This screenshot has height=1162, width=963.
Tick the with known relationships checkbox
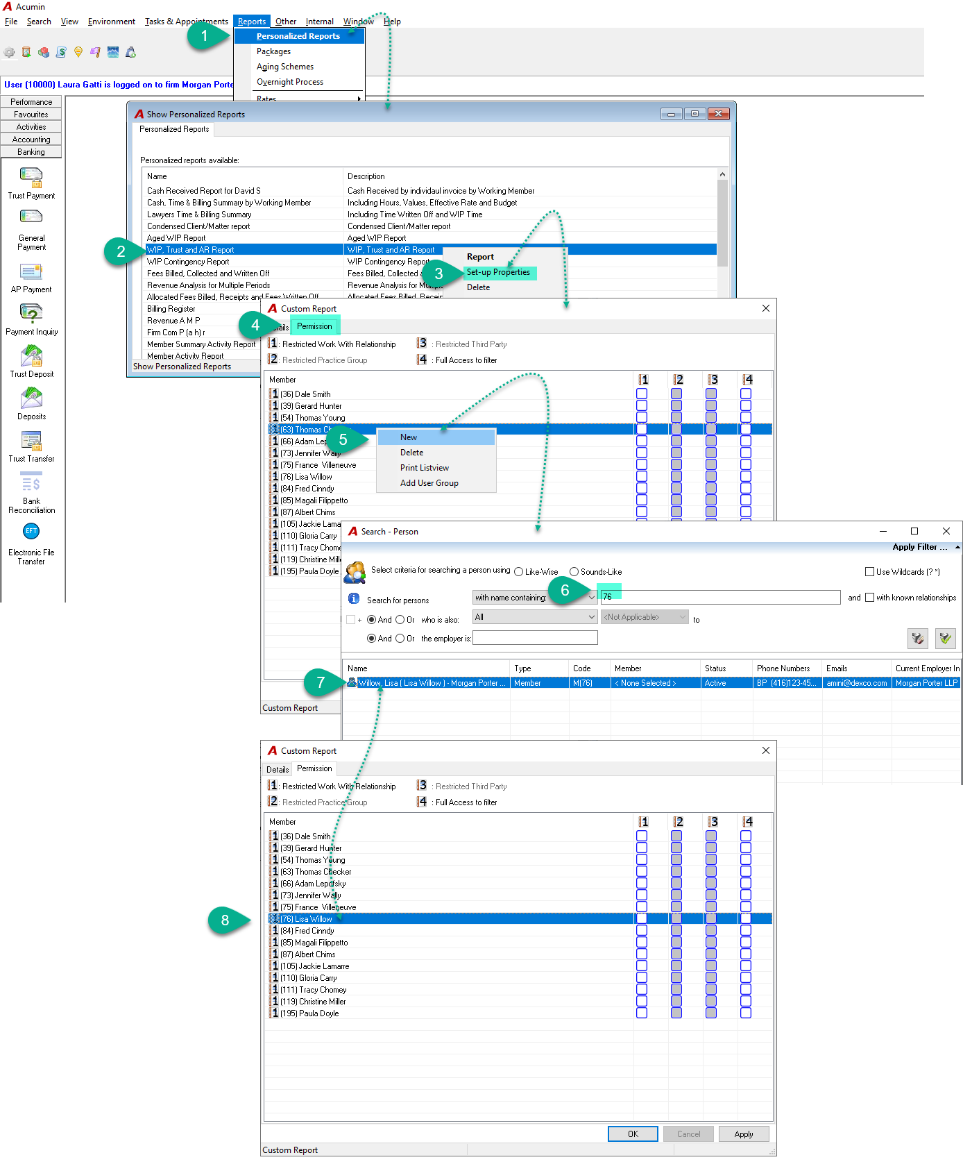(869, 598)
